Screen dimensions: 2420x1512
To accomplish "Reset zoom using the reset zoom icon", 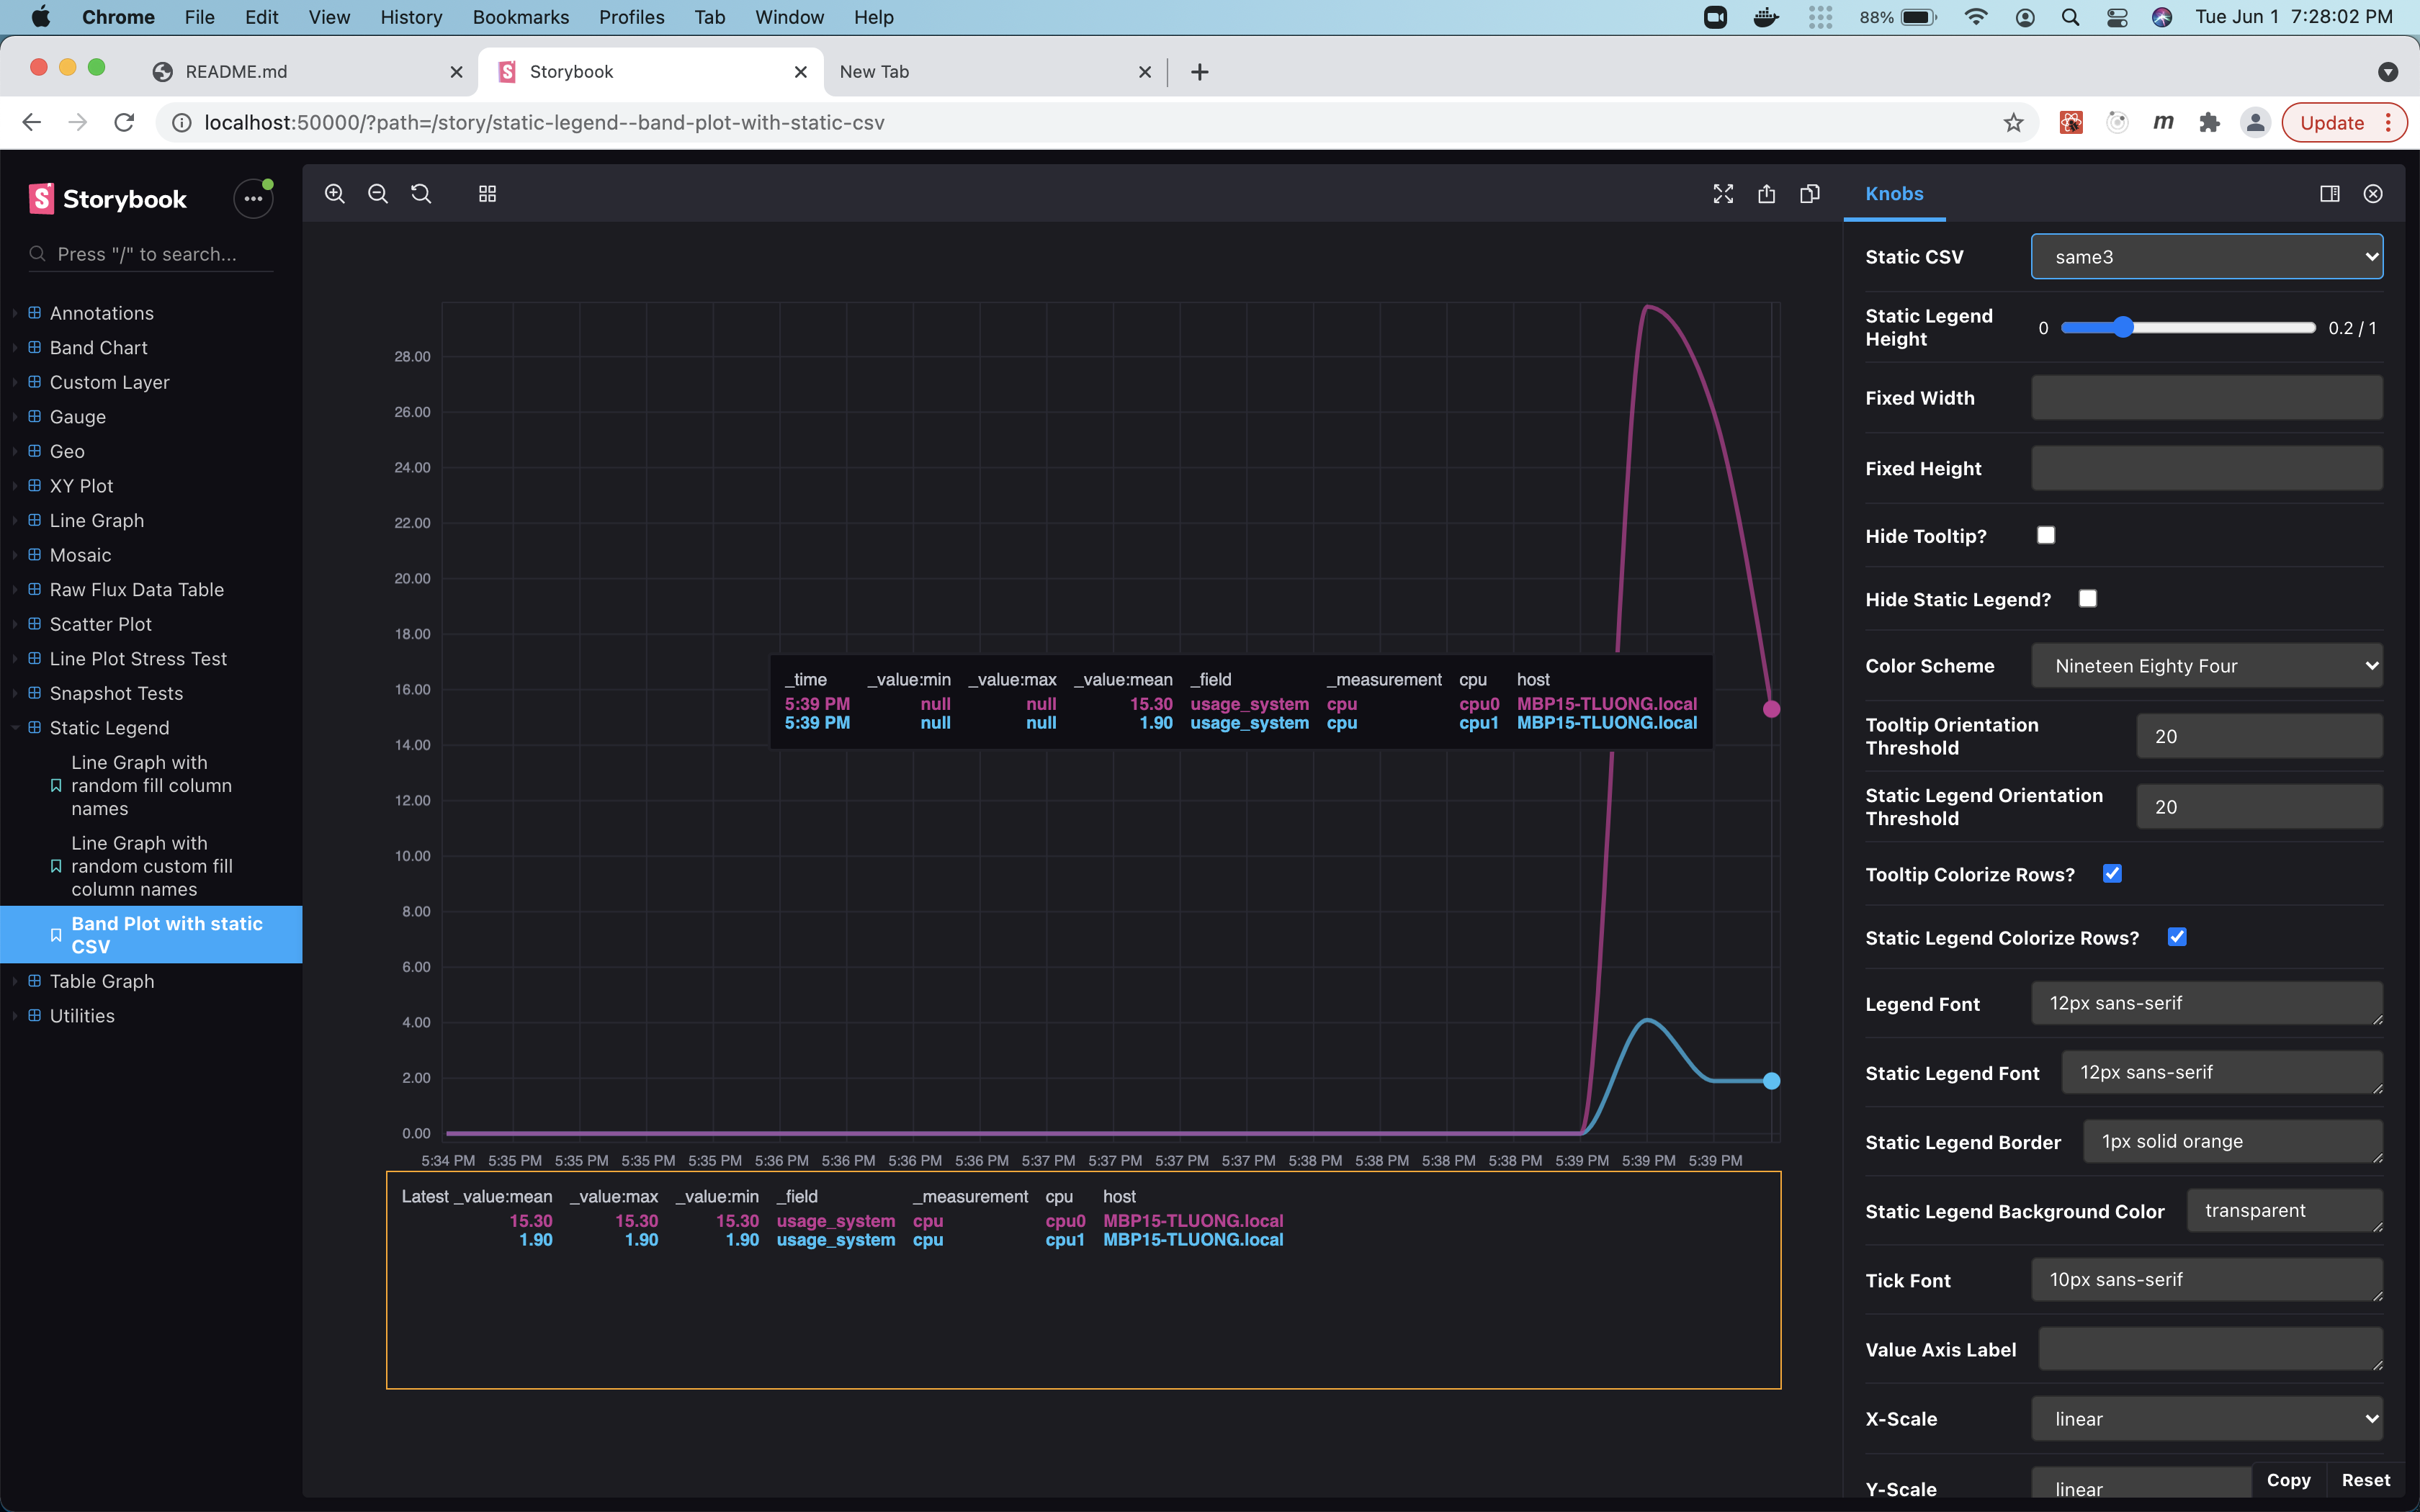I will pyautogui.click(x=421, y=193).
